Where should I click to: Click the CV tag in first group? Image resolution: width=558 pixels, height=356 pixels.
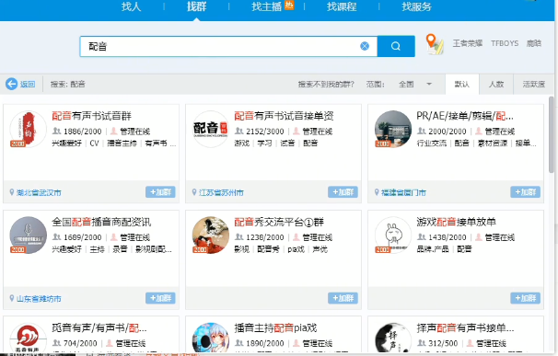(94, 144)
